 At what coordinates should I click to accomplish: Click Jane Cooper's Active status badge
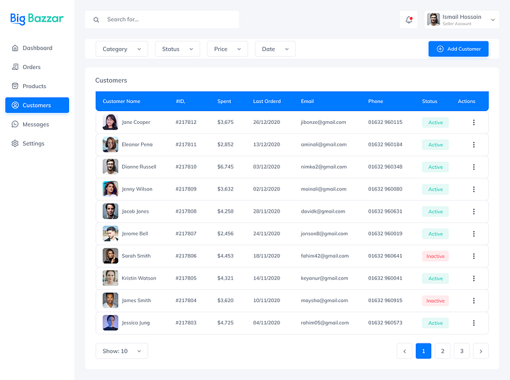pos(435,123)
